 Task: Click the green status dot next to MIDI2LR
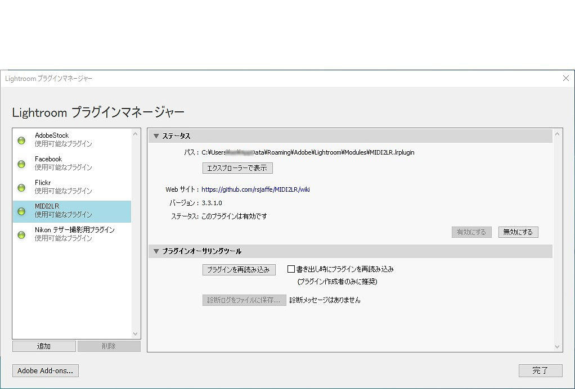(21, 211)
